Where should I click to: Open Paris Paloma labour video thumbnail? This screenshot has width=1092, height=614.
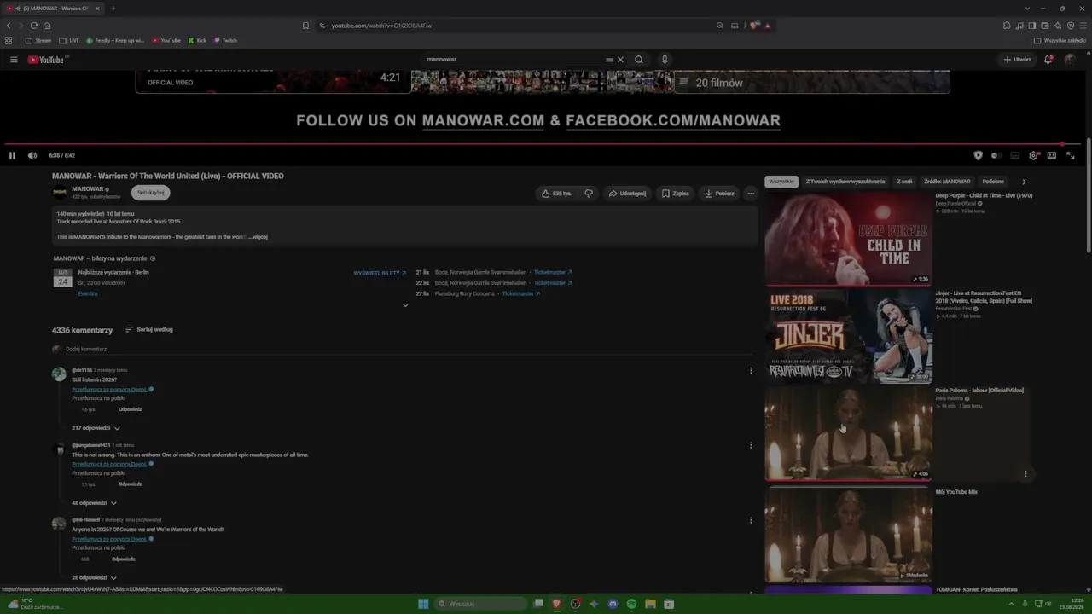pos(849,434)
